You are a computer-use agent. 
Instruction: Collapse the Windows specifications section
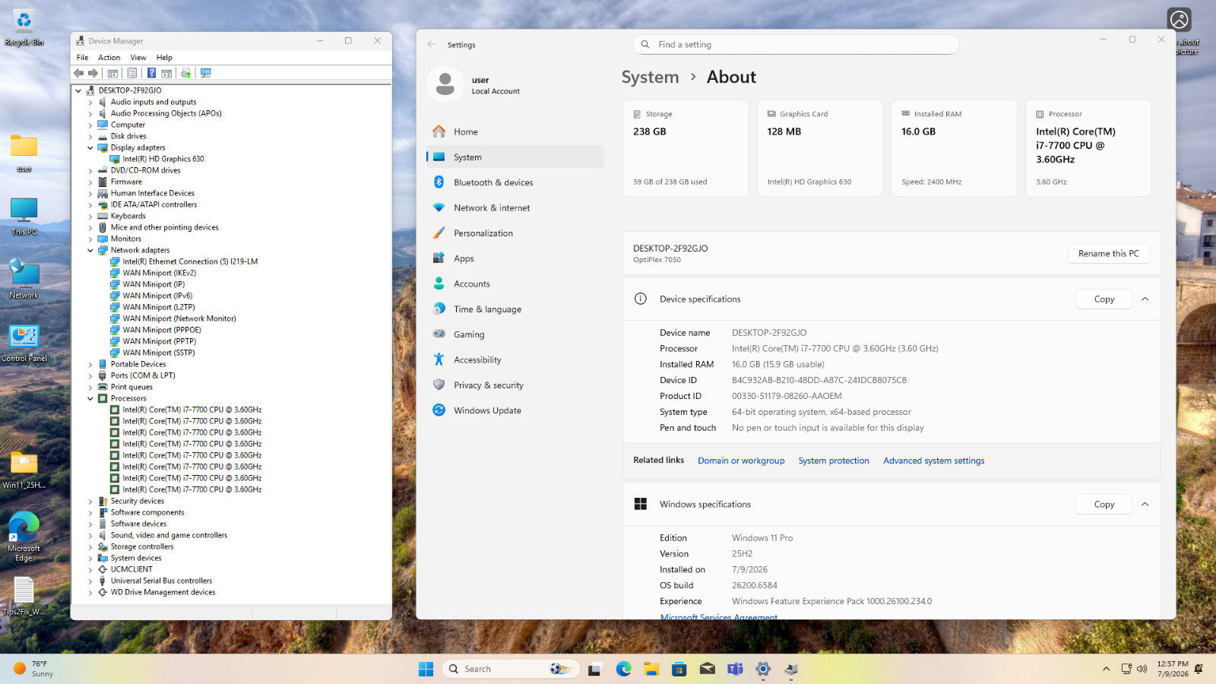click(x=1145, y=505)
